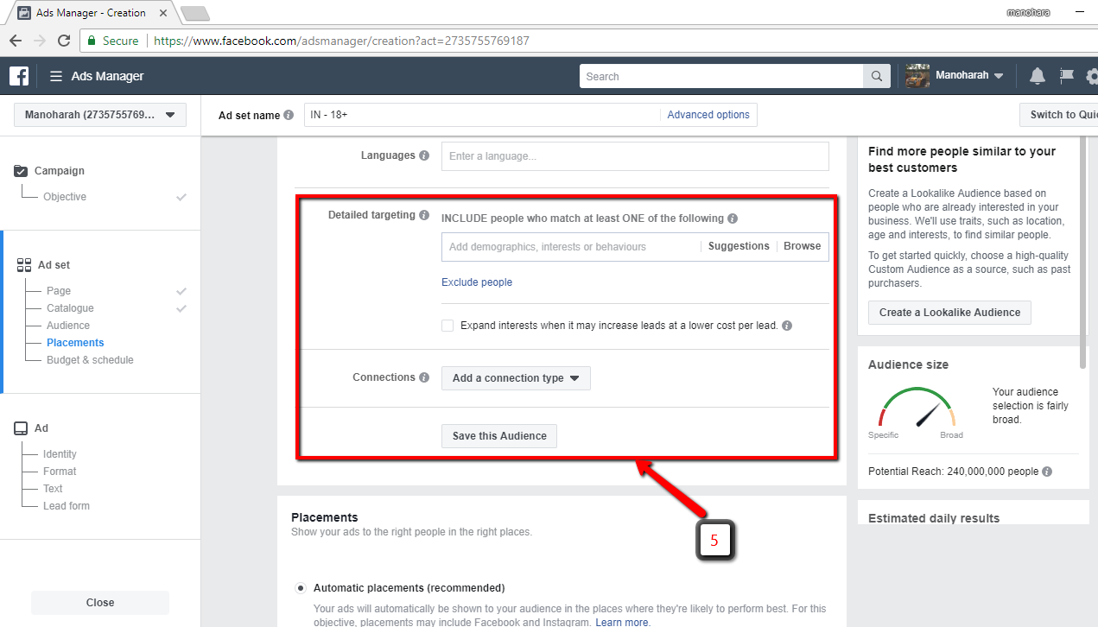This screenshot has height=627, width=1098.
Task: Click the Close button in sidebar
Action: tap(100, 603)
